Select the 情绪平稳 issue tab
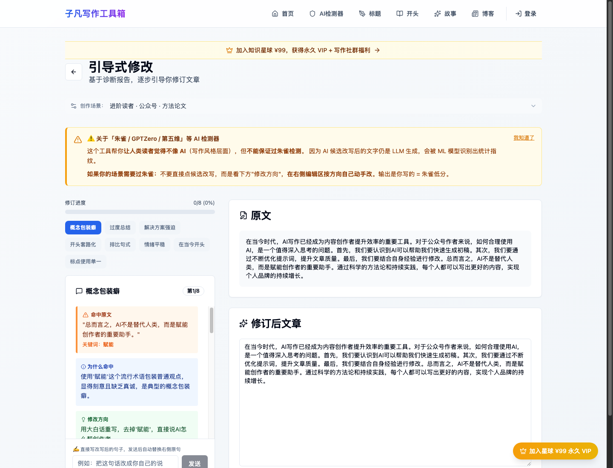613x468 pixels. (155, 245)
